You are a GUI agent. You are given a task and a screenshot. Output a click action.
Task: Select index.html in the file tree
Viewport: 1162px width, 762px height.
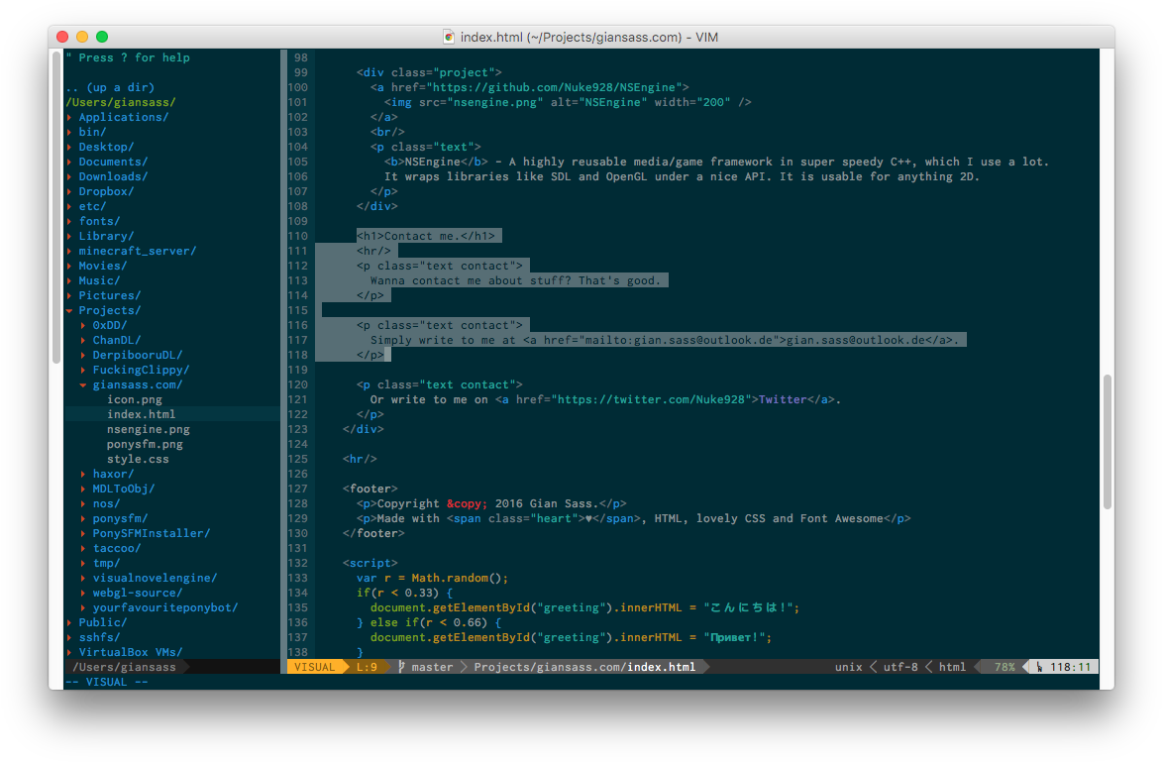pyautogui.click(x=141, y=413)
